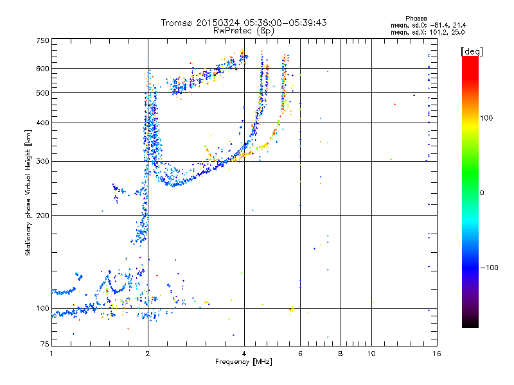Click the x-axis tick label '8'
This screenshot has height=385, width=514.
click(x=341, y=354)
